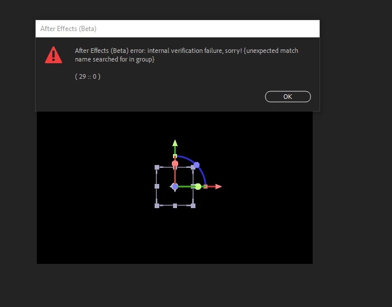This screenshot has height=307, width=392.
Task: Select the 'internal verification failure' error message
Action: 186,55
